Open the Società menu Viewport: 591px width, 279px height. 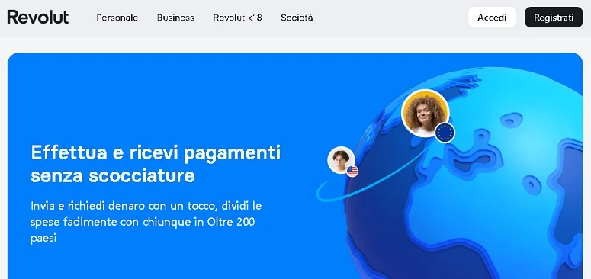pos(297,18)
